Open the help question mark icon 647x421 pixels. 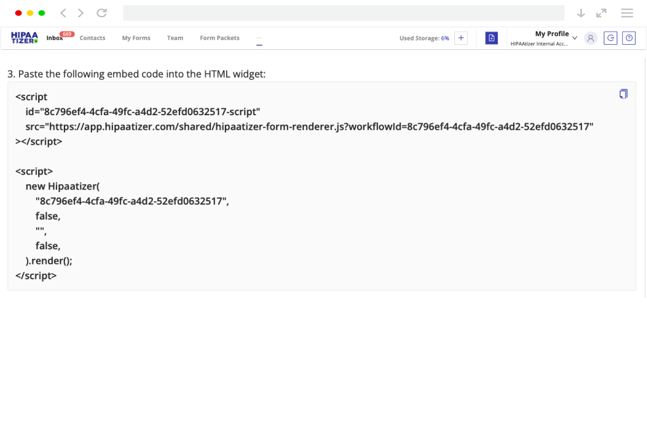[x=629, y=38]
